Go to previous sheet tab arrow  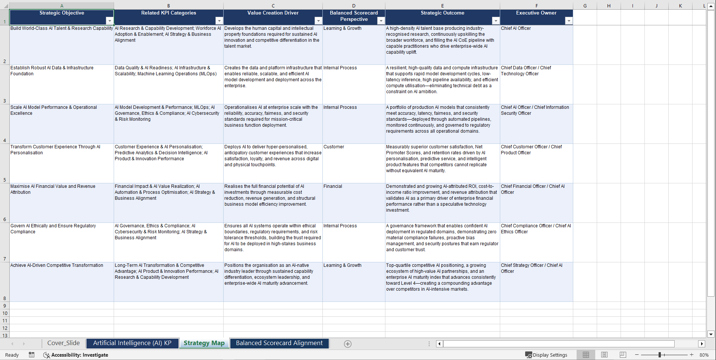(12, 344)
